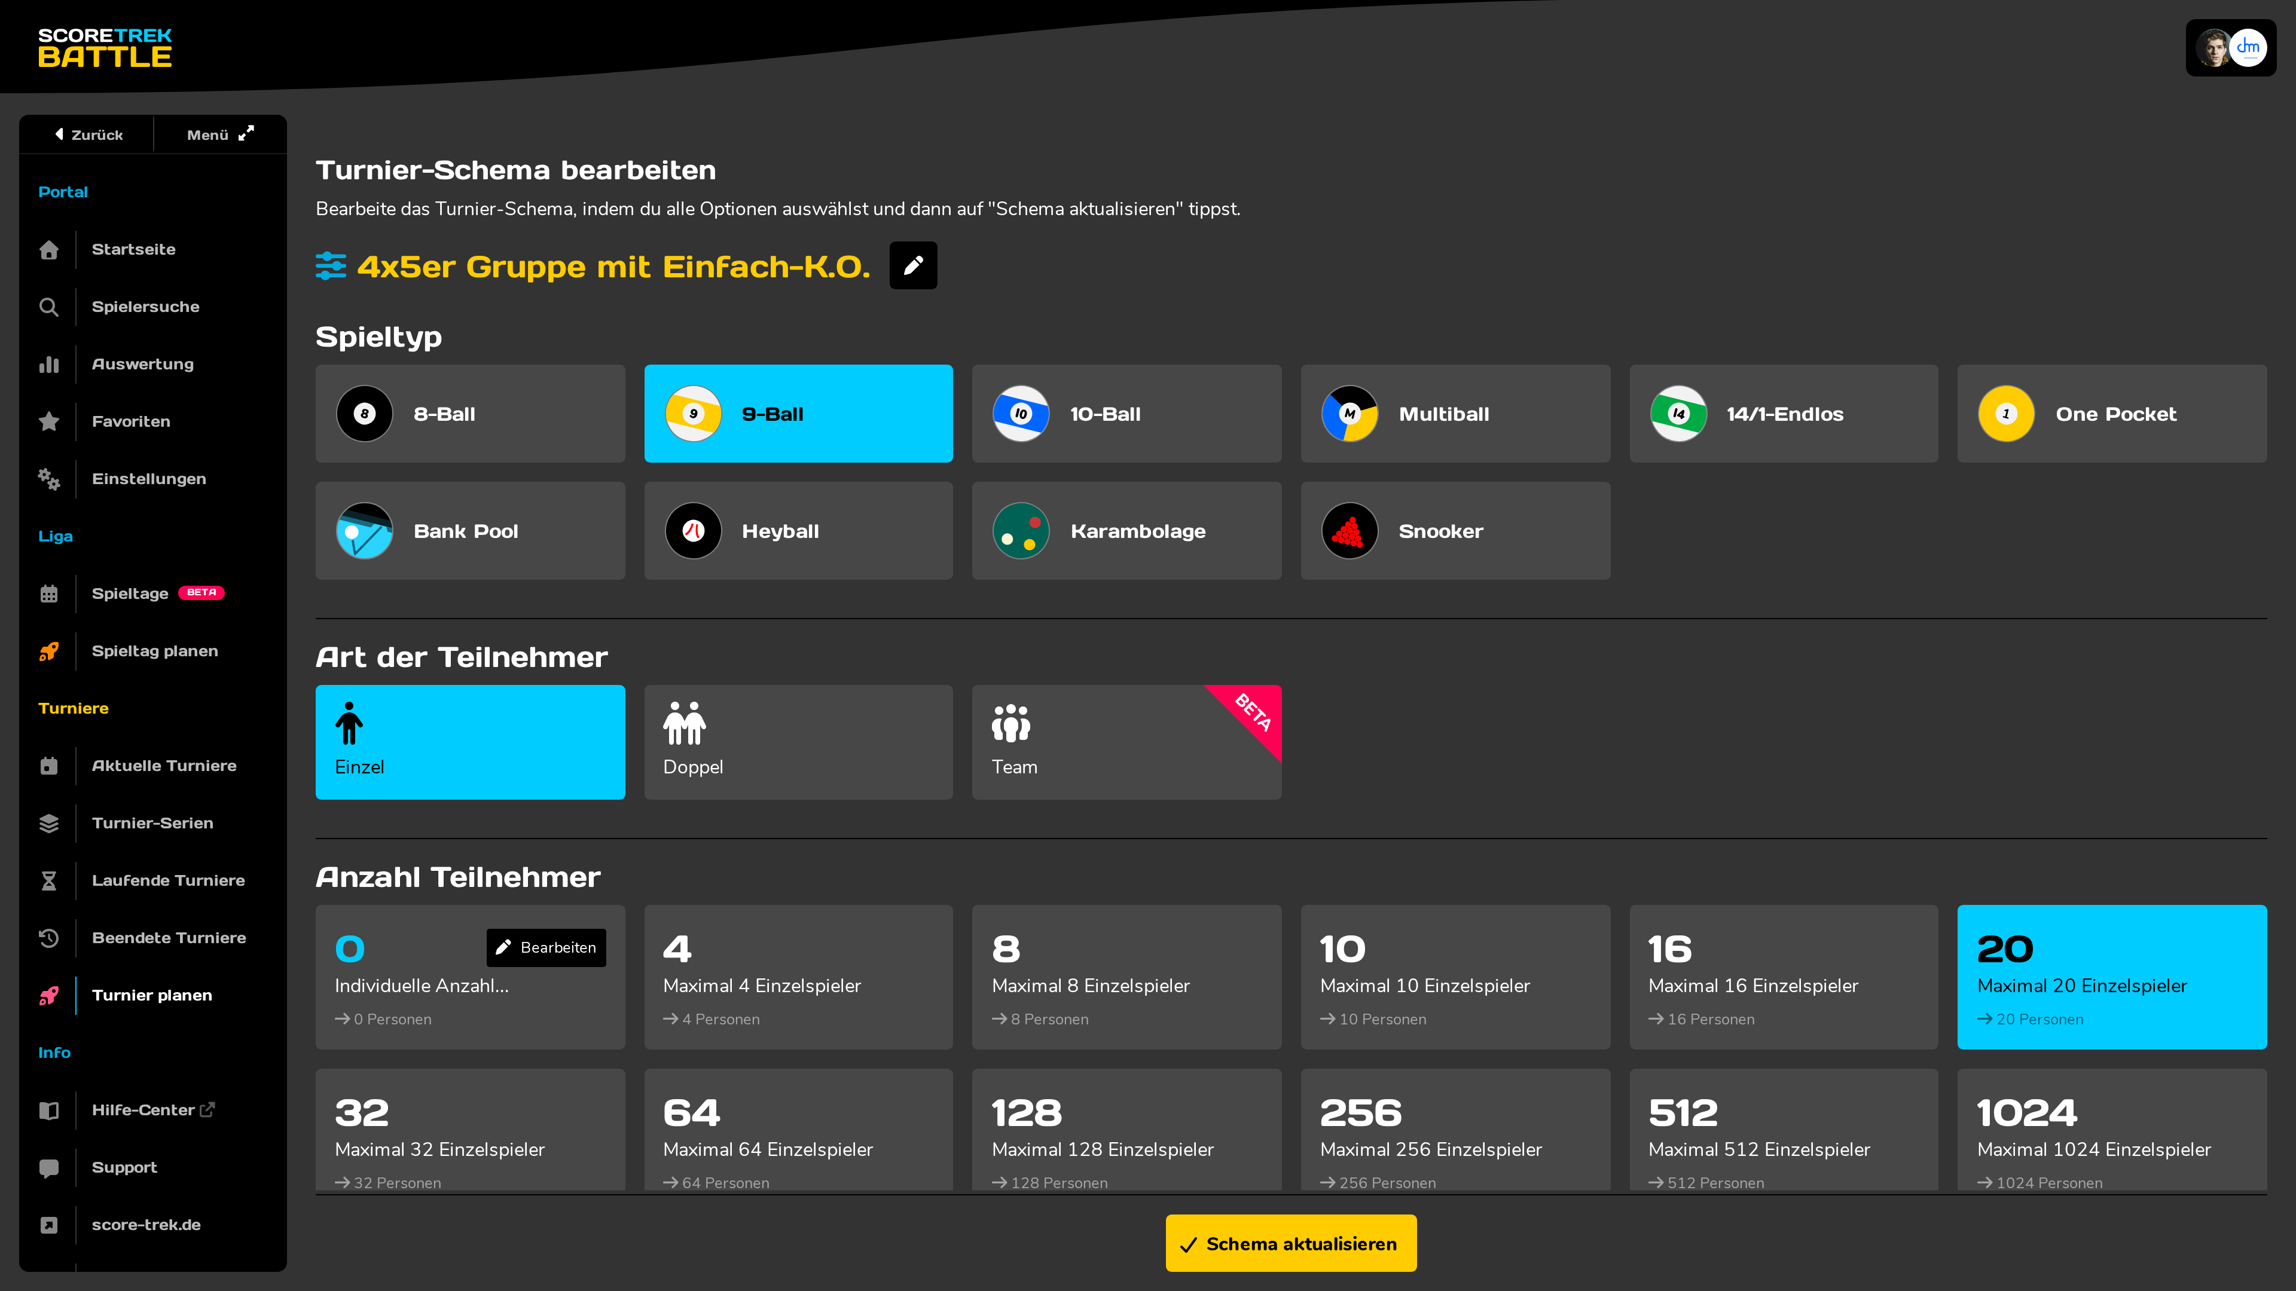The image size is (2296, 1291).
Task: Click the Laufende Turniere hourglass icon
Action: point(49,881)
